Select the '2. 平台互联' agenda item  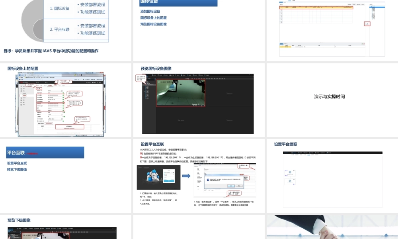60,29
